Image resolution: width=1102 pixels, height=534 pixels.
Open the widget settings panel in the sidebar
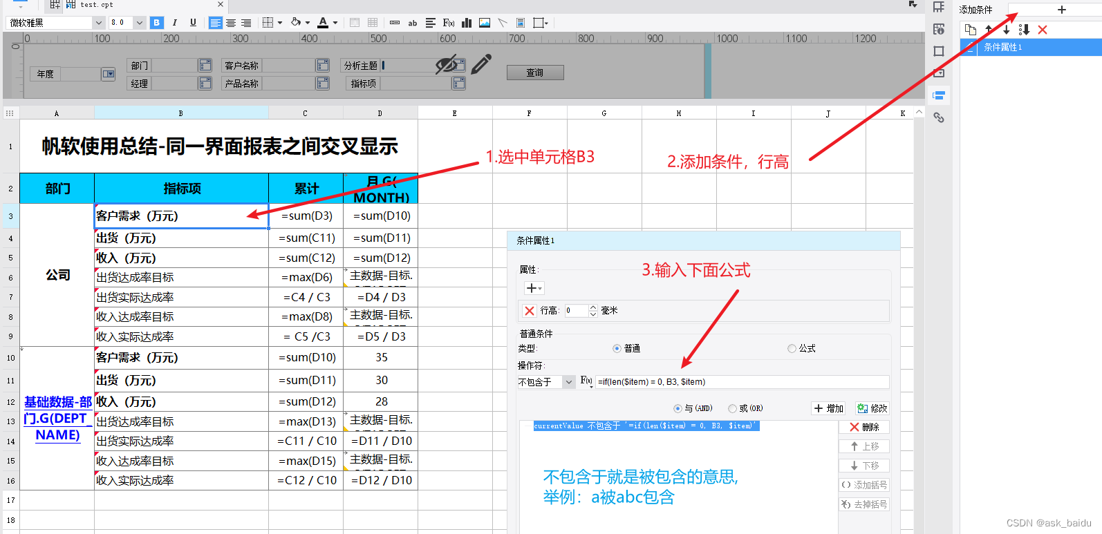click(x=939, y=73)
